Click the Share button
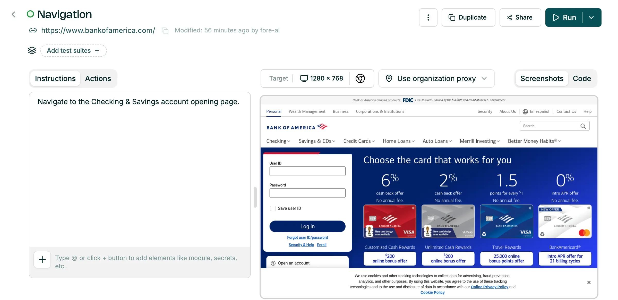618x300 pixels. pos(520,17)
